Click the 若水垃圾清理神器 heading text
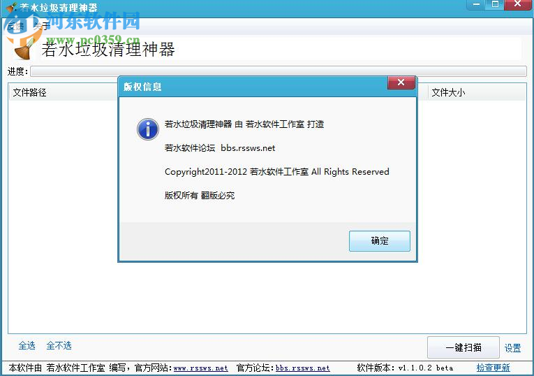Viewport: 534px width, 376px height. coord(108,50)
